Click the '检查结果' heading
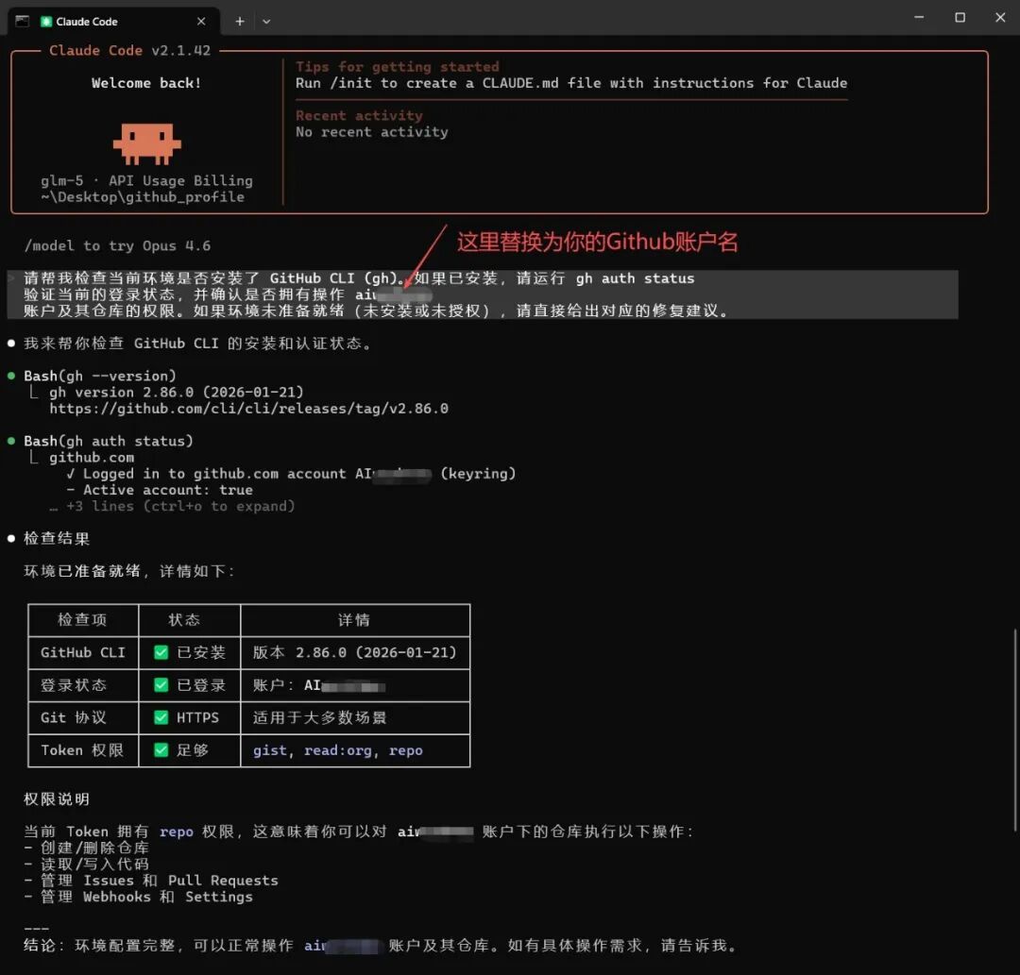 point(57,539)
